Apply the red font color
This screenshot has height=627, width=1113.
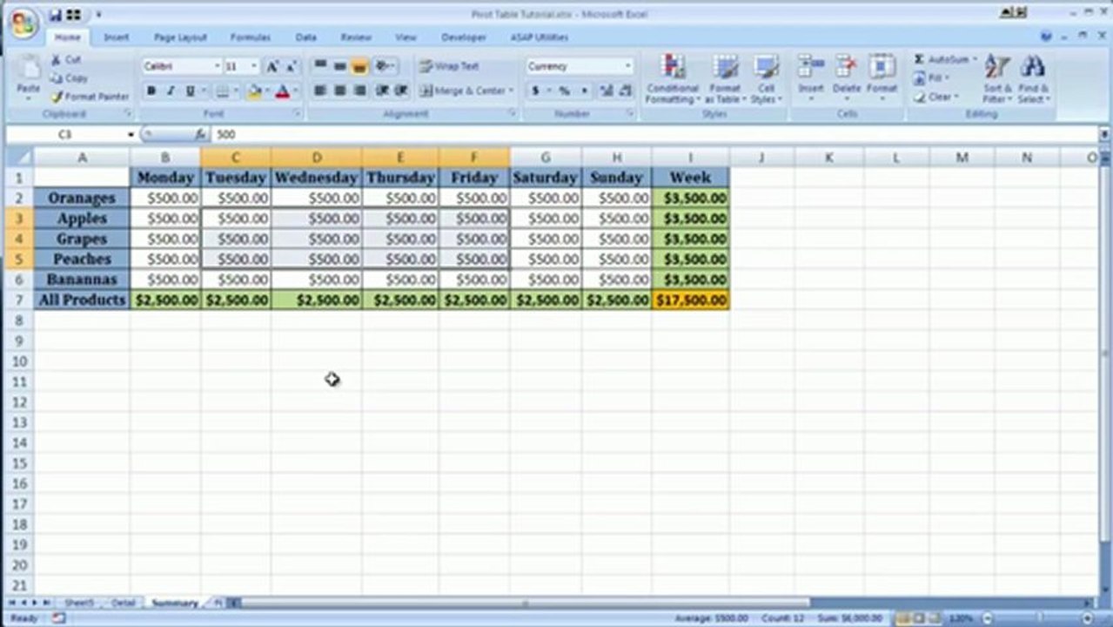pyautogui.click(x=282, y=91)
